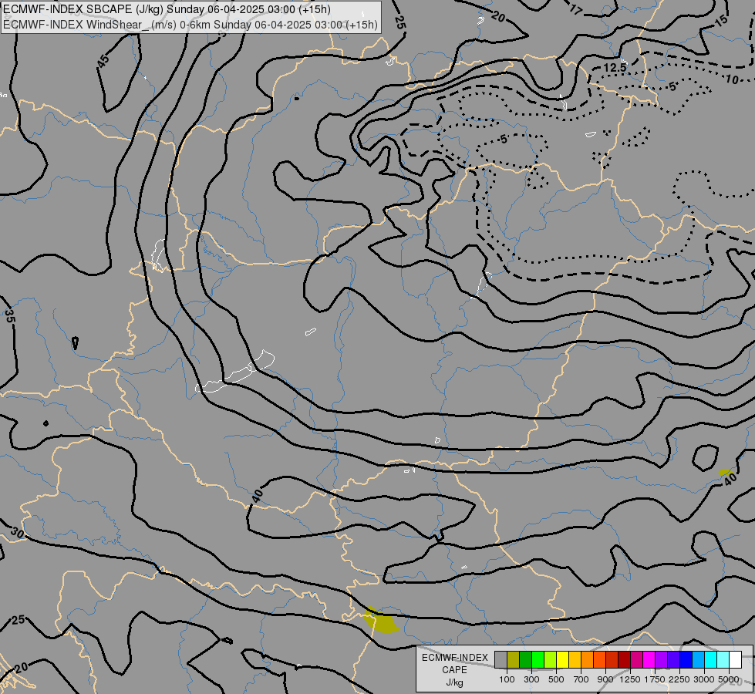Click the 100 value under the legend
Viewport: 755px width, 694px height.
507,679
